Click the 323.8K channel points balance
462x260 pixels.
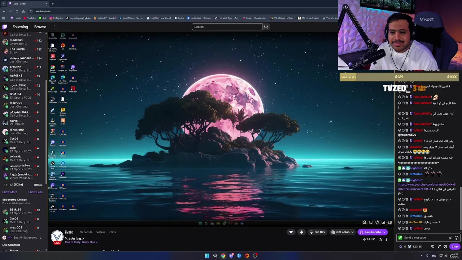pyautogui.click(x=415, y=247)
